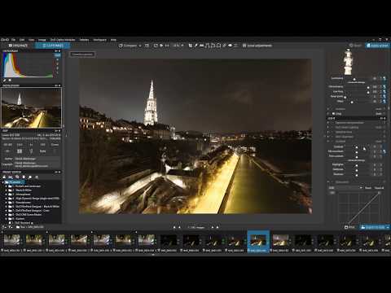The image size is (391, 293).
Task: Open the Compare mode dropdown arrow
Action: (140, 46)
